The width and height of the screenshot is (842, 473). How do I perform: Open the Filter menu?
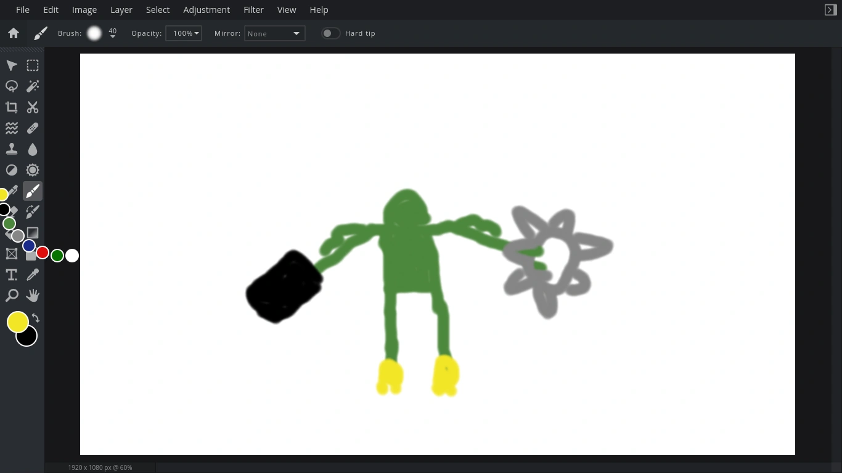click(x=253, y=10)
